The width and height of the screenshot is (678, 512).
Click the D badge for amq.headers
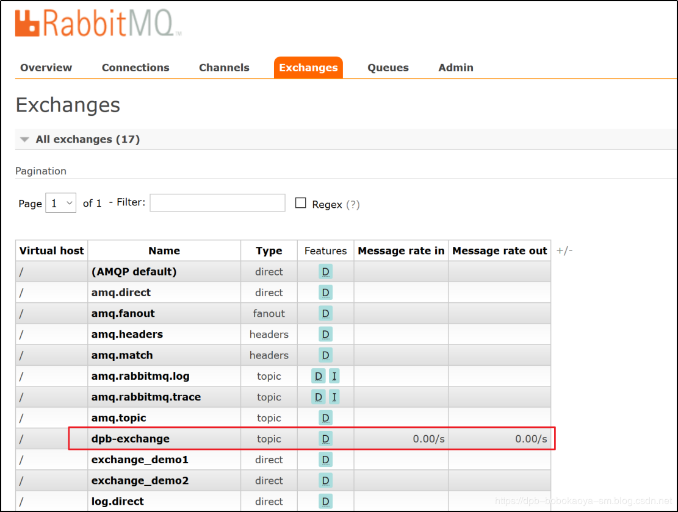tap(326, 334)
